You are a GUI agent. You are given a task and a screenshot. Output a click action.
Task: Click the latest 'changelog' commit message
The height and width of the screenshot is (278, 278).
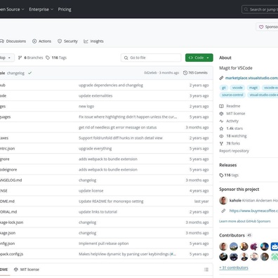coord(15,73)
